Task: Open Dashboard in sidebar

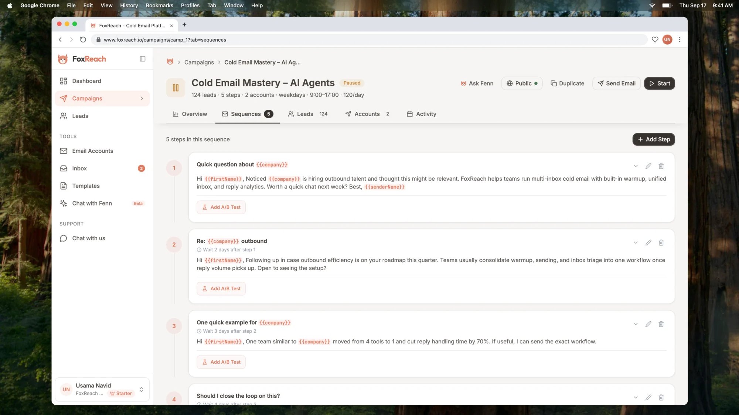Action: coord(102,81)
